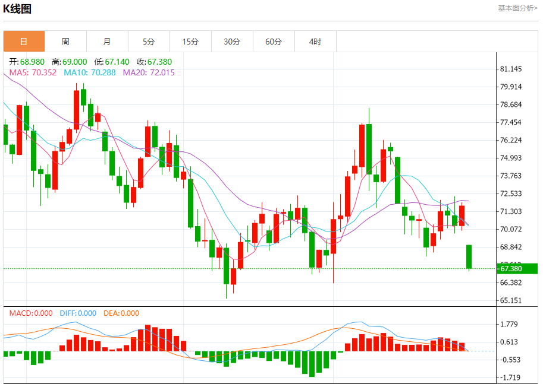
Task: Click the latest green candlestick near 68.842
Action: (469, 257)
